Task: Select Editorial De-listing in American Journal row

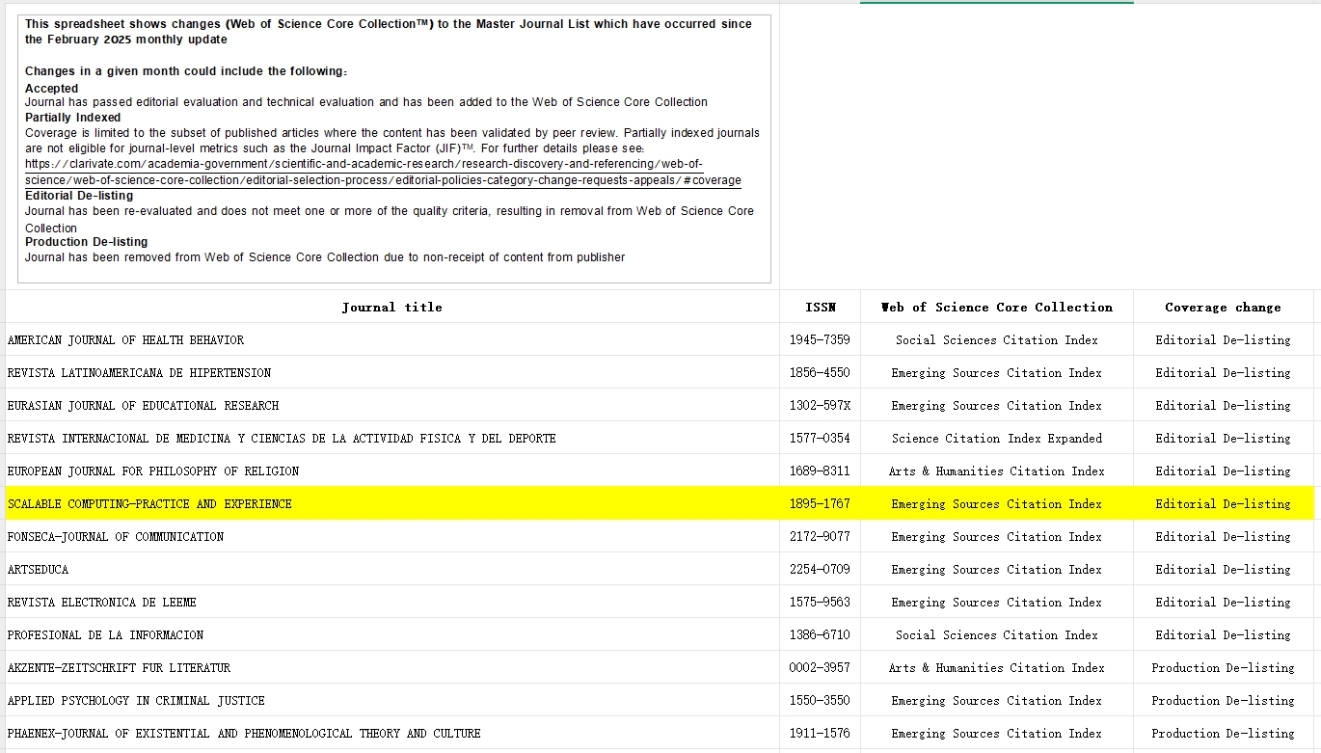Action: tap(1224, 339)
